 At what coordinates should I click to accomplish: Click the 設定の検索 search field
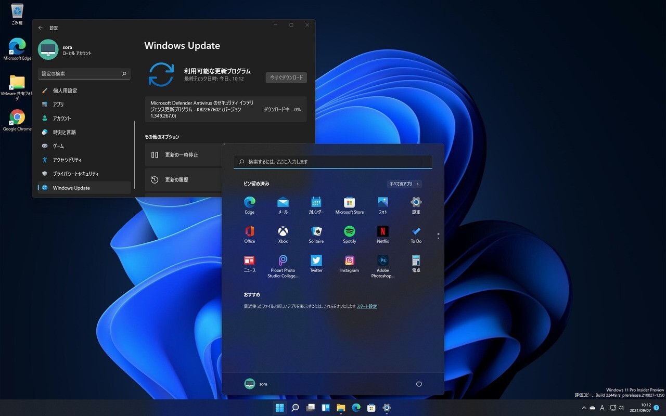tap(84, 74)
